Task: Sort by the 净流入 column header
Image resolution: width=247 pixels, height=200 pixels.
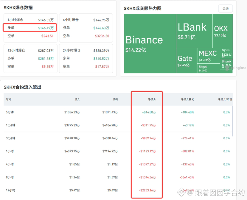Action: pyautogui.click(x=152, y=99)
